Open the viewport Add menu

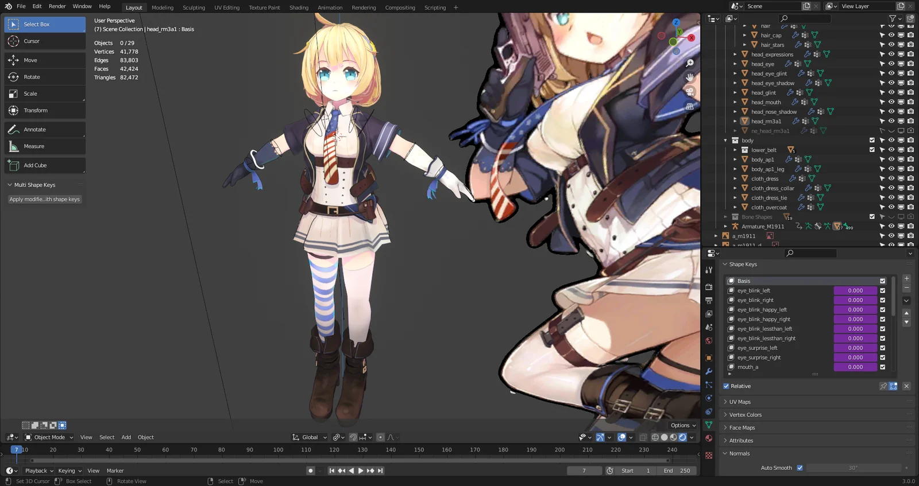point(126,437)
